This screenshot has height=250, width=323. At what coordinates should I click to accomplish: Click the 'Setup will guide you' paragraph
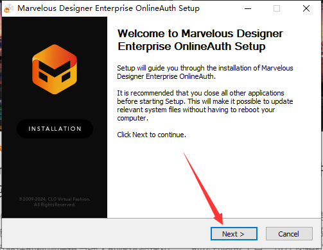[x=205, y=72]
